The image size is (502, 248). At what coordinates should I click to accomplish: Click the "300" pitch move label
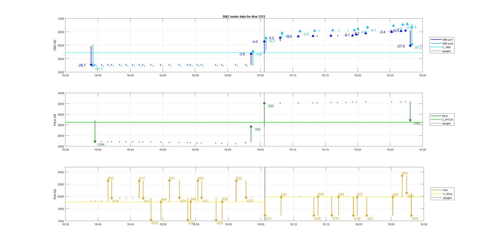tap(258, 130)
